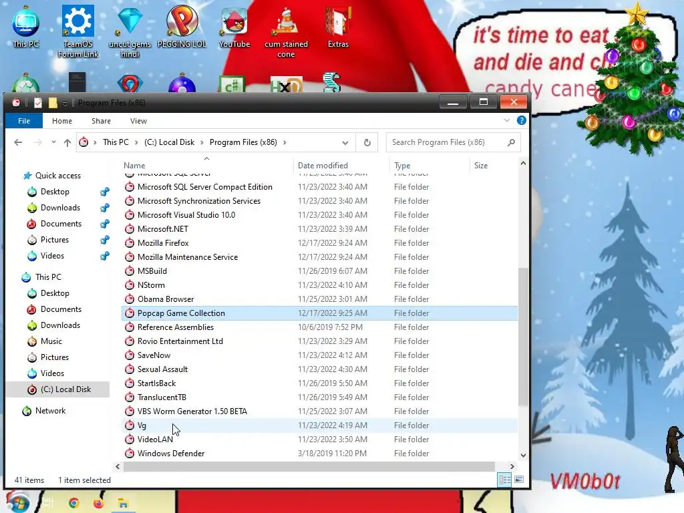Expand the chevron after Program Files (x86) breadcrumb
This screenshot has width=684, height=513.
[x=285, y=142]
